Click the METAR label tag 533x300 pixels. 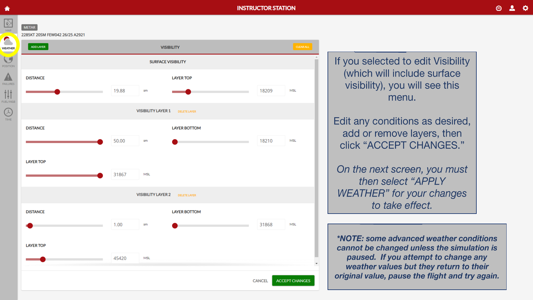[29, 27]
